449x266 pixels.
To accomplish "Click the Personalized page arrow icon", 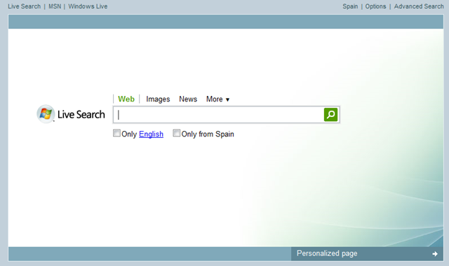I will tap(435, 253).
